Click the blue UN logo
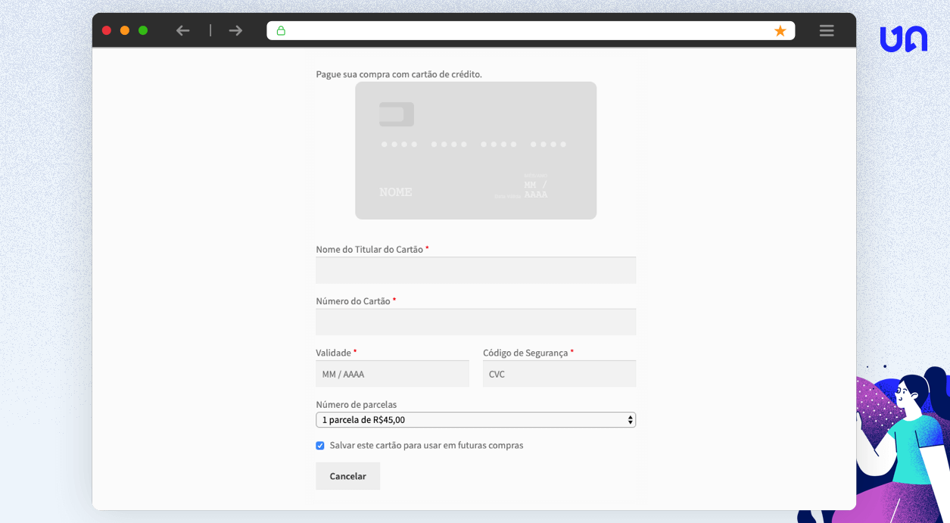The width and height of the screenshot is (950, 523). (x=904, y=39)
